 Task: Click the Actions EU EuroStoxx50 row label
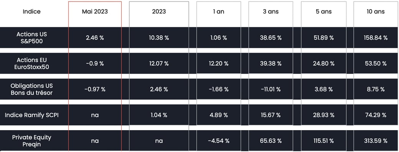(x=32, y=63)
